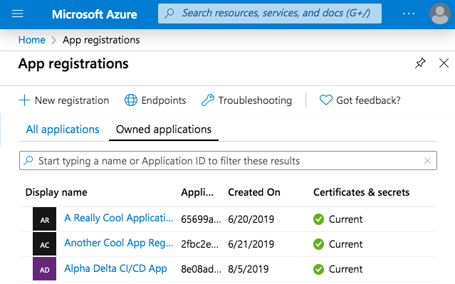Click the heart feedback icon
Screen dimensions: 455x284
pyautogui.click(x=326, y=100)
